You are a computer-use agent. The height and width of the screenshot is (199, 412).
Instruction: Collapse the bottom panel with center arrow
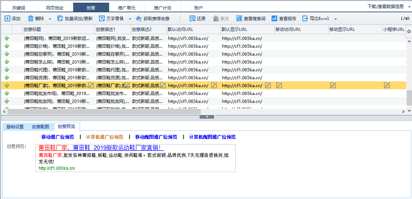(207, 117)
